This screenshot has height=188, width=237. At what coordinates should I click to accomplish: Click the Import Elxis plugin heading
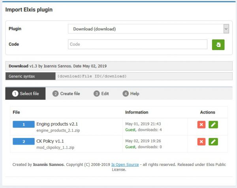(x=29, y=9)
